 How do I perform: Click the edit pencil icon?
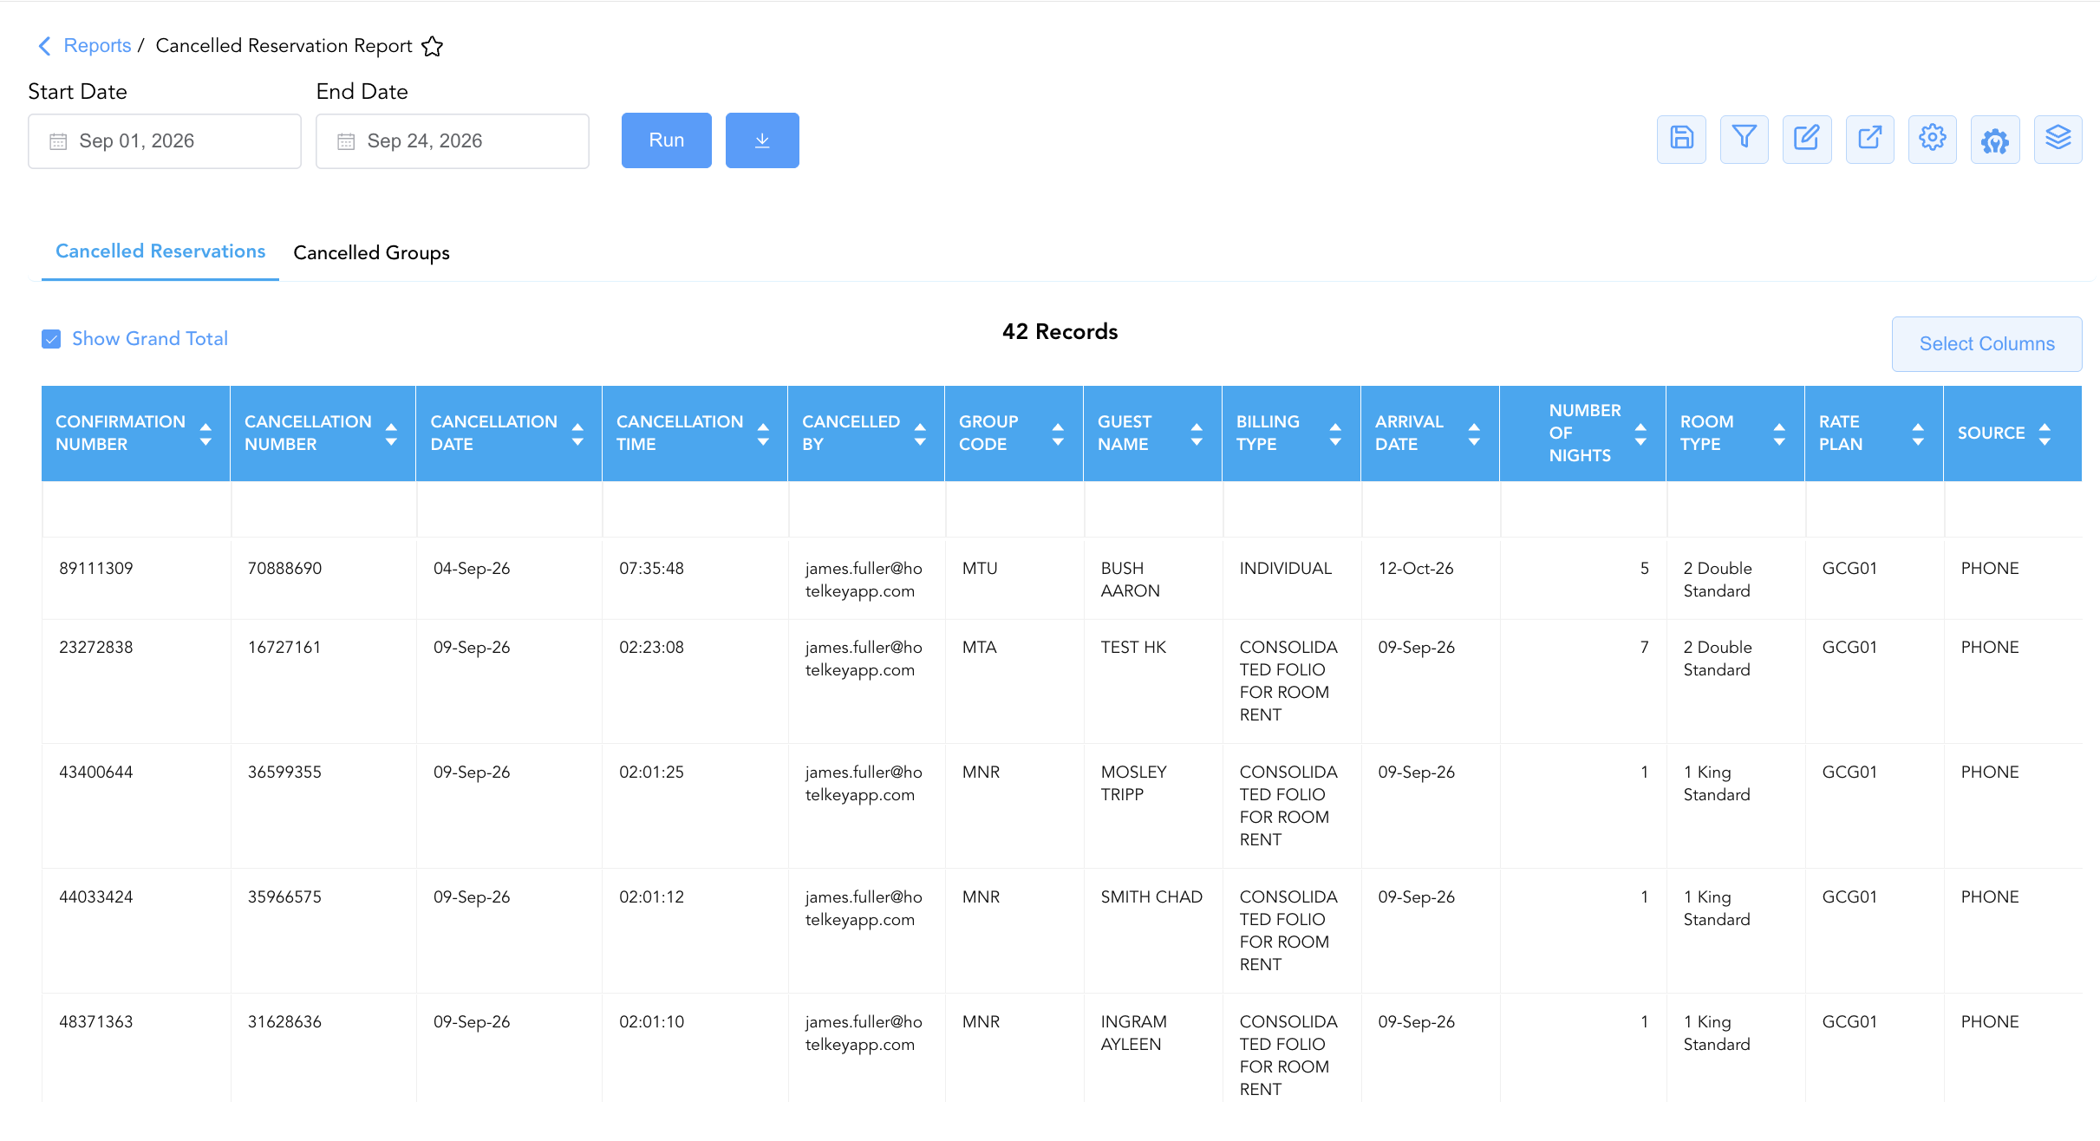coord(1807,139)
